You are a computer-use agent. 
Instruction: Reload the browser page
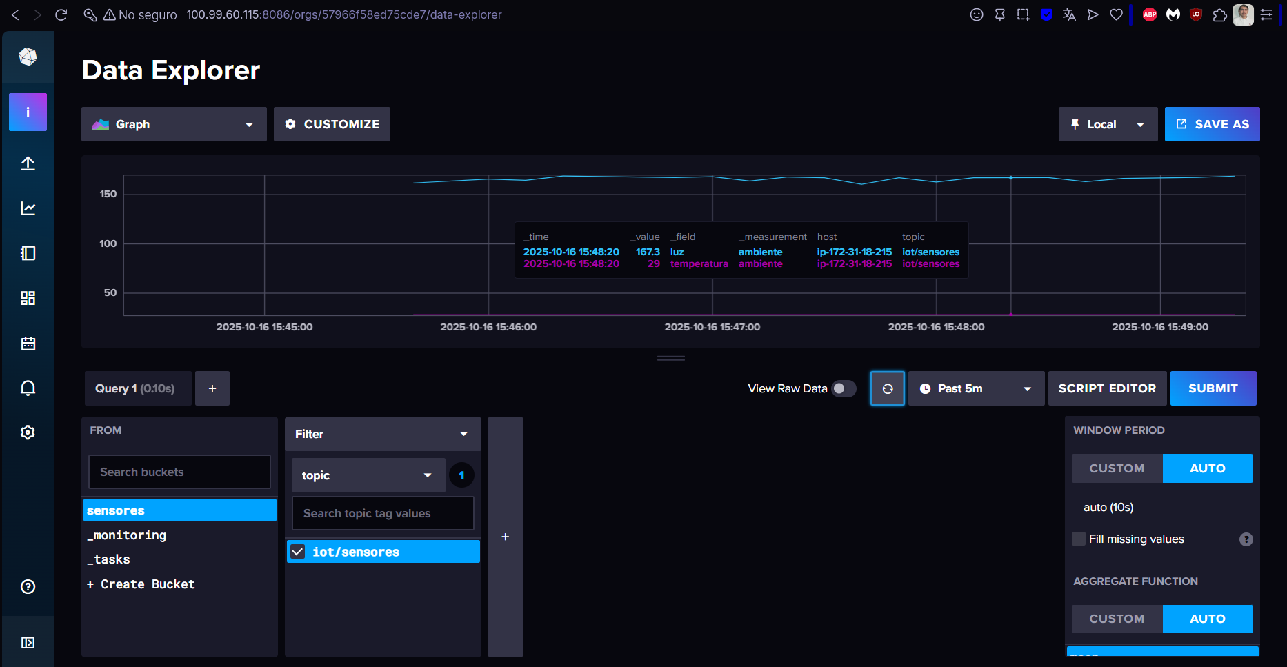point(61,14)
